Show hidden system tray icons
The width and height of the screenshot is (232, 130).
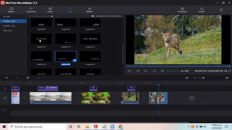tap(188, 127)
